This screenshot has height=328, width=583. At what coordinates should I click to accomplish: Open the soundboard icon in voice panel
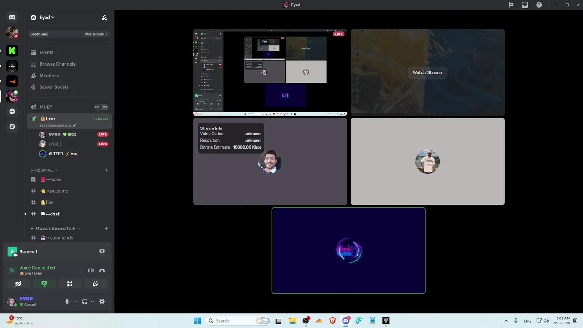pyautogui.click(x=96, y=283)
